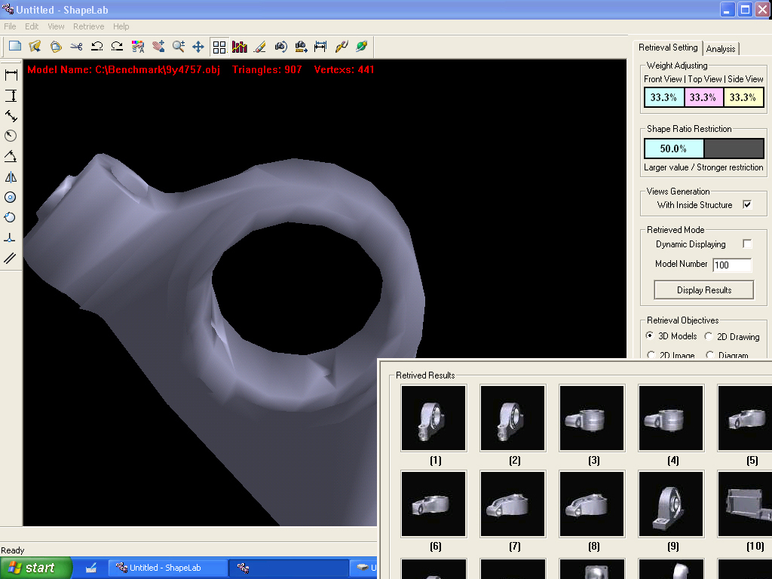Uncheck the With Inside Structure checkbox

pos(747,204)
